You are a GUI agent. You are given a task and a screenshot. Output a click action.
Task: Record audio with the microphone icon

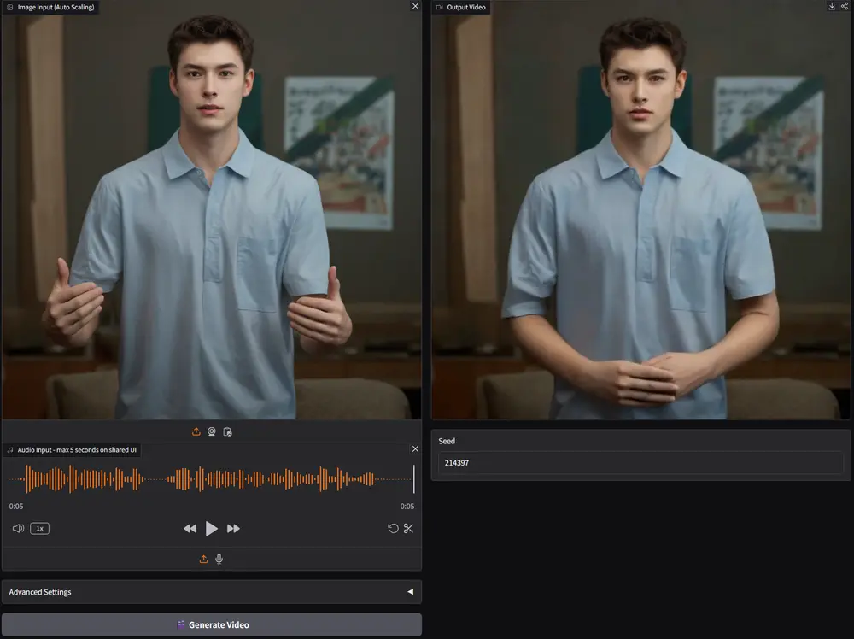(x=219, y=559)
